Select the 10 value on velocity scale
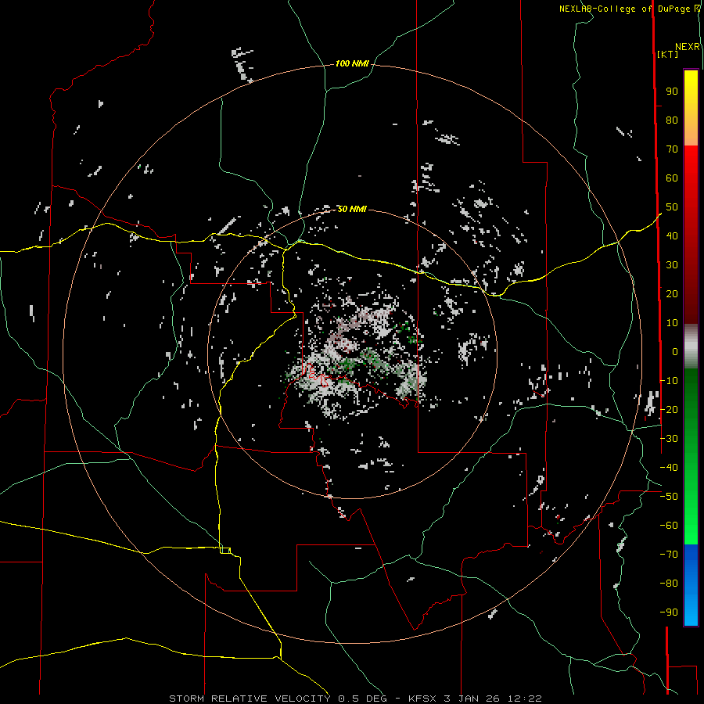This screenshot has height=704, width=704. coord(672,323)
